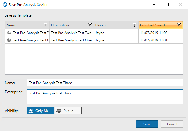Select the 11/07/2019 11:02 date cell

click(161, 33)
